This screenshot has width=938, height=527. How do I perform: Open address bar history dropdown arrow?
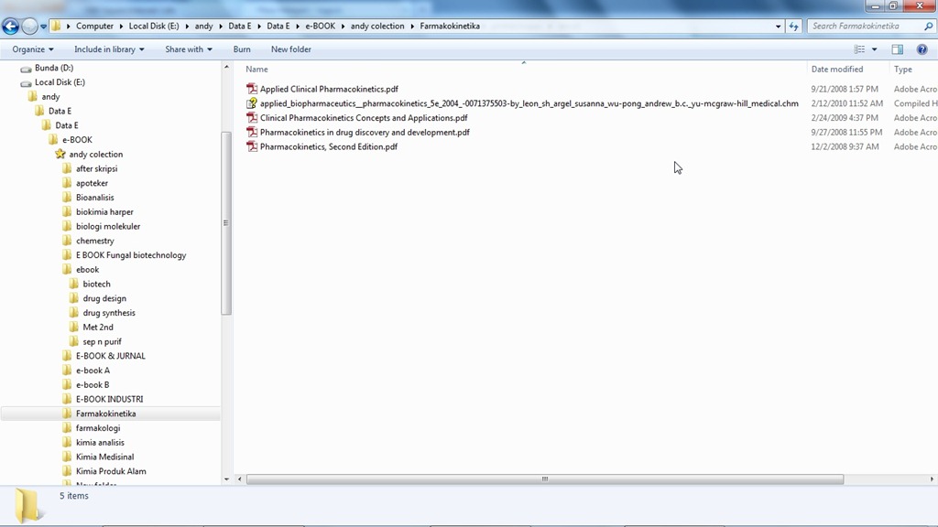coord(778,27)
